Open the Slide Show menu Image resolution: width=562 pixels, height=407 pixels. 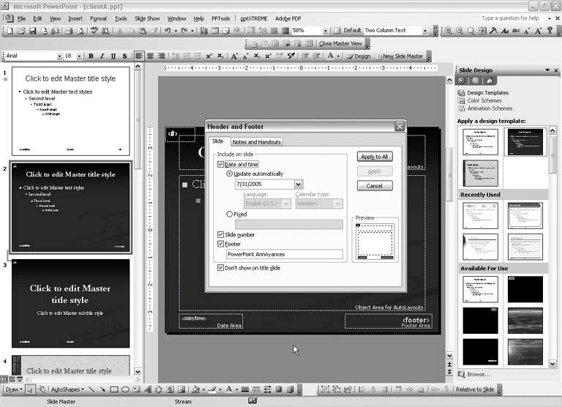(x=148, y=18)
